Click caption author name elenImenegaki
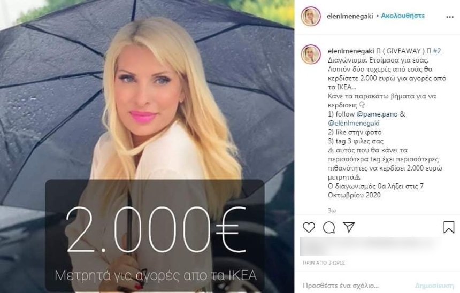The height and width of the screenshot is (293, 460). click(x=351, y=51)
